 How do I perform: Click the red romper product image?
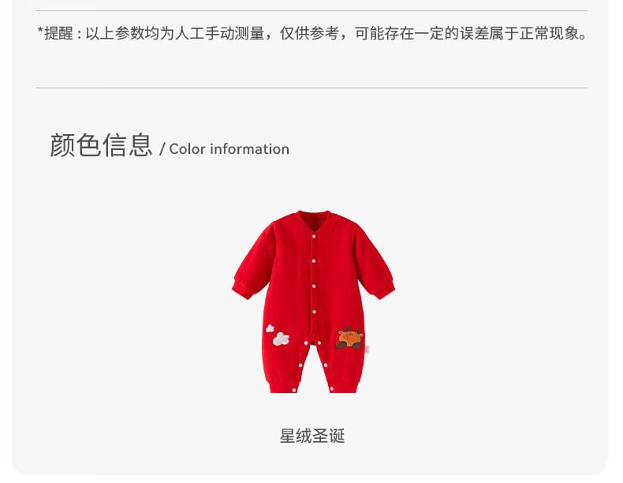[x=313, y=301]
